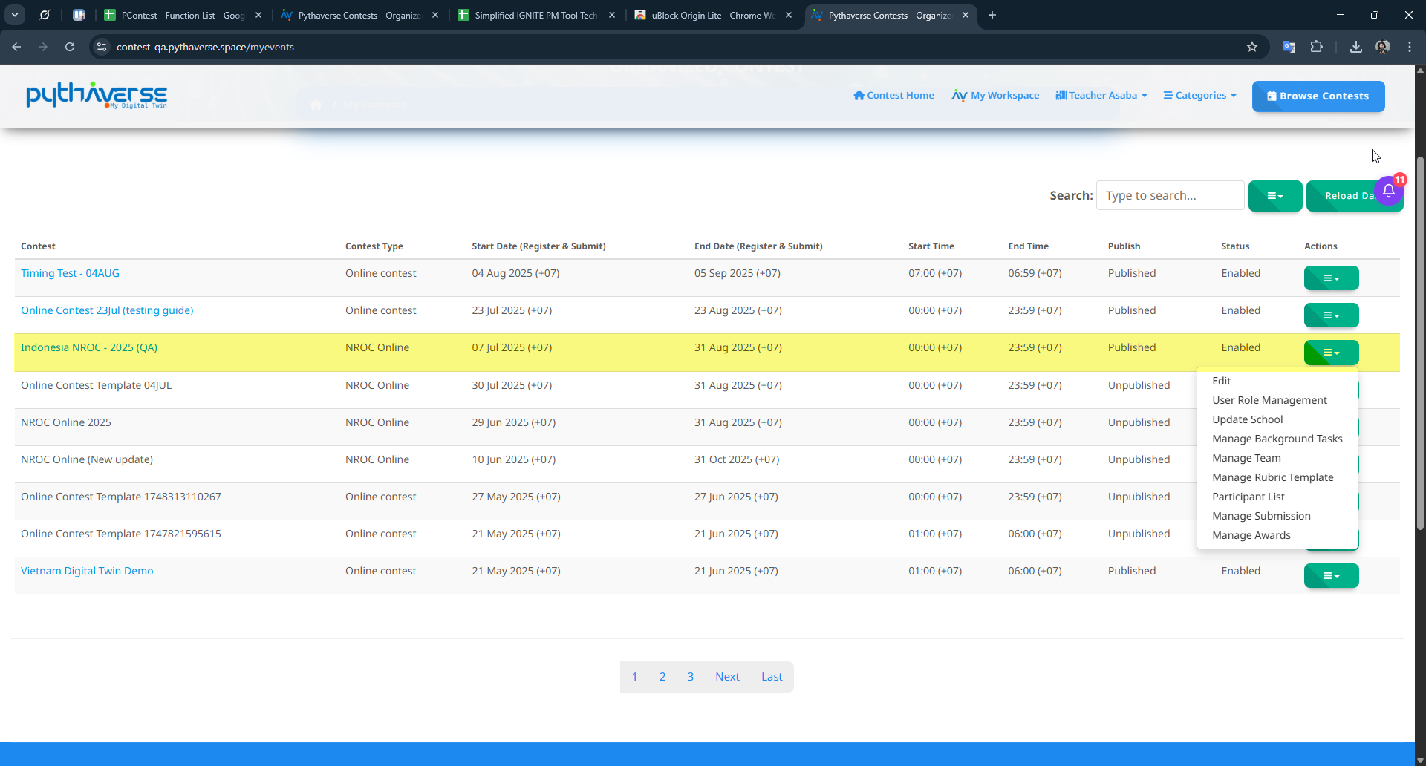
Task: Open the browser Downloads icon
Action: tap(1356, 47)
